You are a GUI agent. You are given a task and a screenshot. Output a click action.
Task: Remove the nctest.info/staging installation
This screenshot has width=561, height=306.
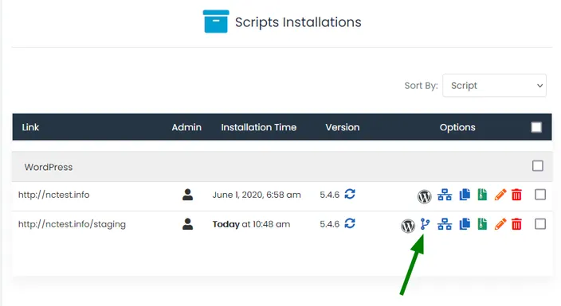coord(516,224)
